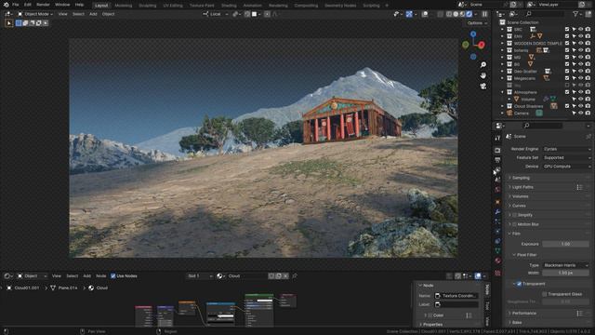Click the Texture Coordinate node name field

(456, 296)
